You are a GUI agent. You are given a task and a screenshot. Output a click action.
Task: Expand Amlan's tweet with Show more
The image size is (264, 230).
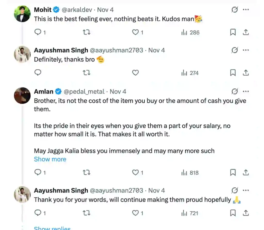click(x=50, y=159)
